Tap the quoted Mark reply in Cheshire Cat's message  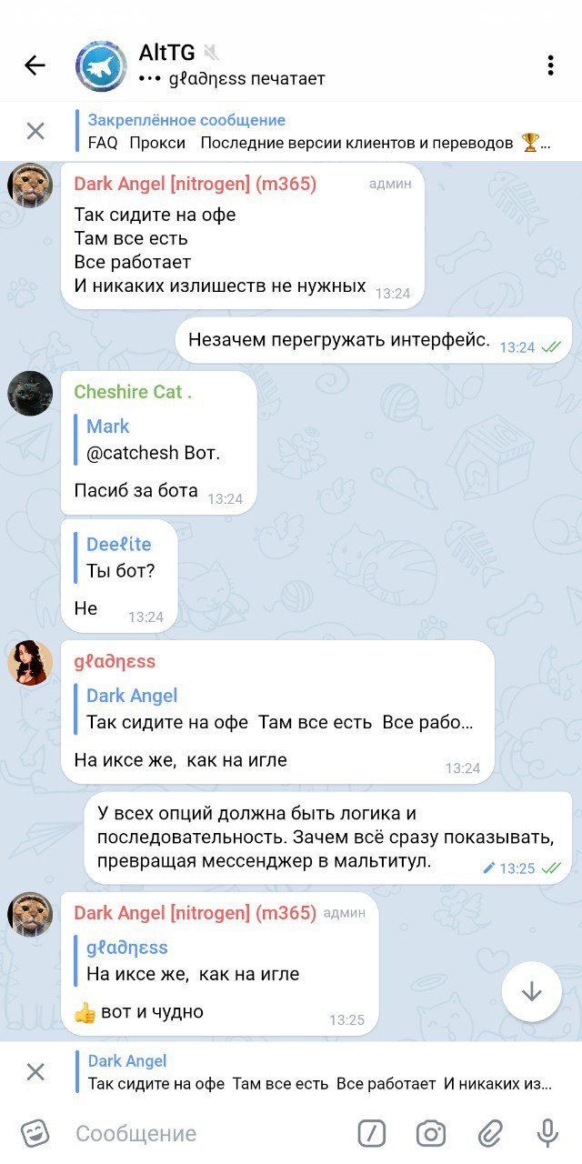pos(155,439)
